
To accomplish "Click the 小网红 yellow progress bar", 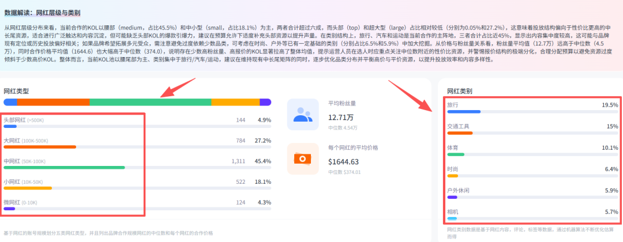I will point(28,188).
